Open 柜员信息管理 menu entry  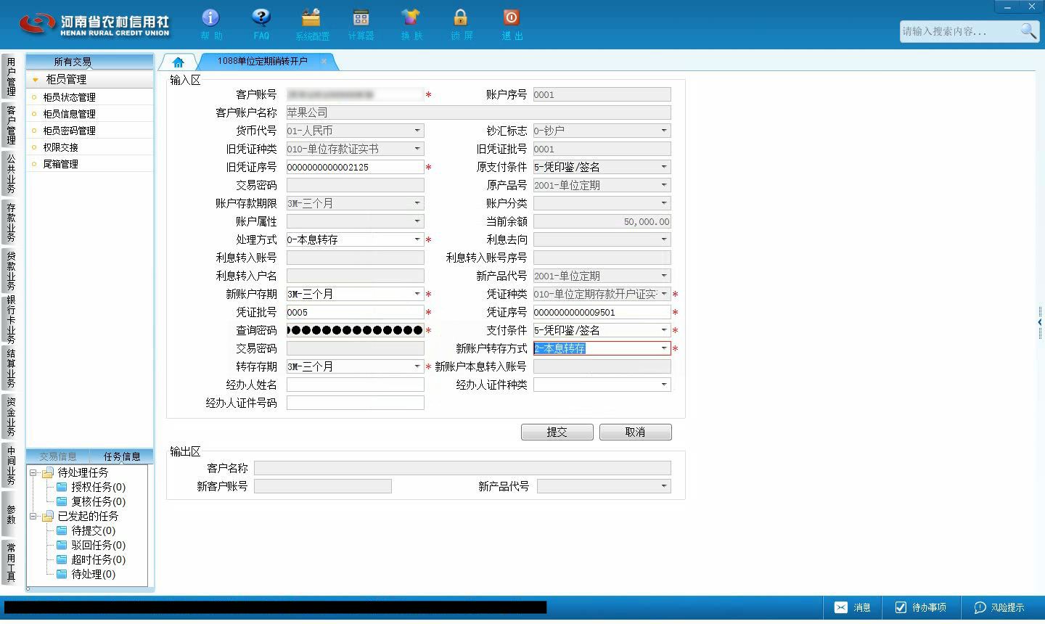90,114
